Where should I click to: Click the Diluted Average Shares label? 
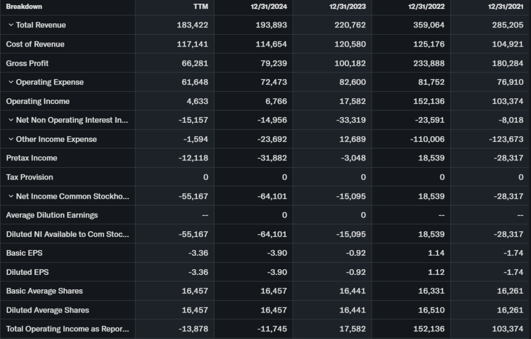(48, 310)
